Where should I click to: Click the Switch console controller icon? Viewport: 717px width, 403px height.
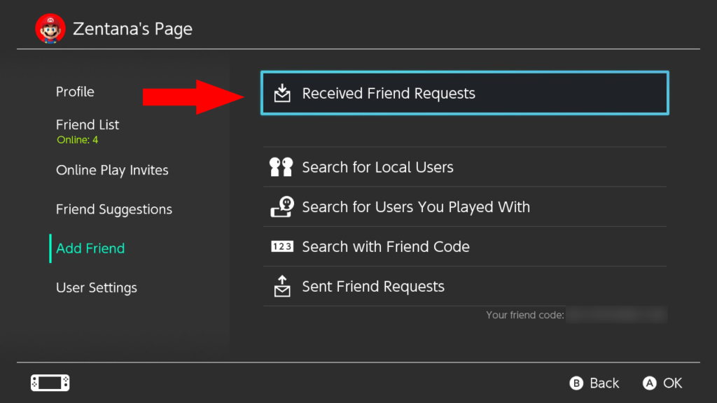point(50,383)
